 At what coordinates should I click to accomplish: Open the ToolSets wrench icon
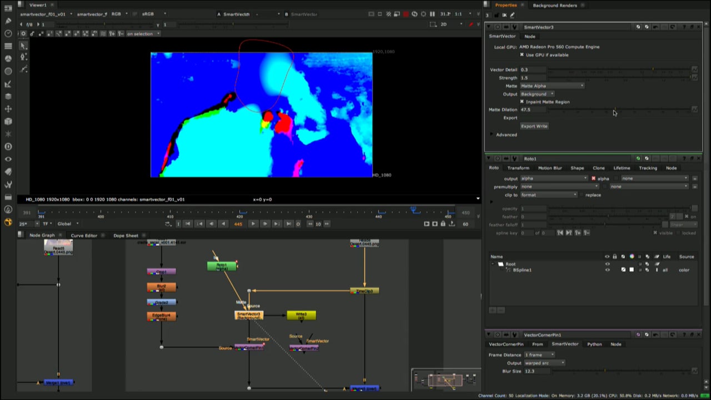coord(8,184)
